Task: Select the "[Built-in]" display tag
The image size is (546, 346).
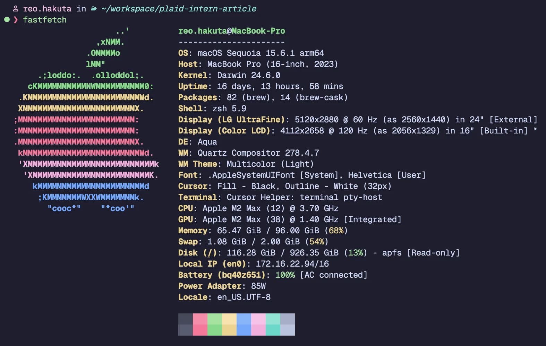Action: (x=503, y=131)
